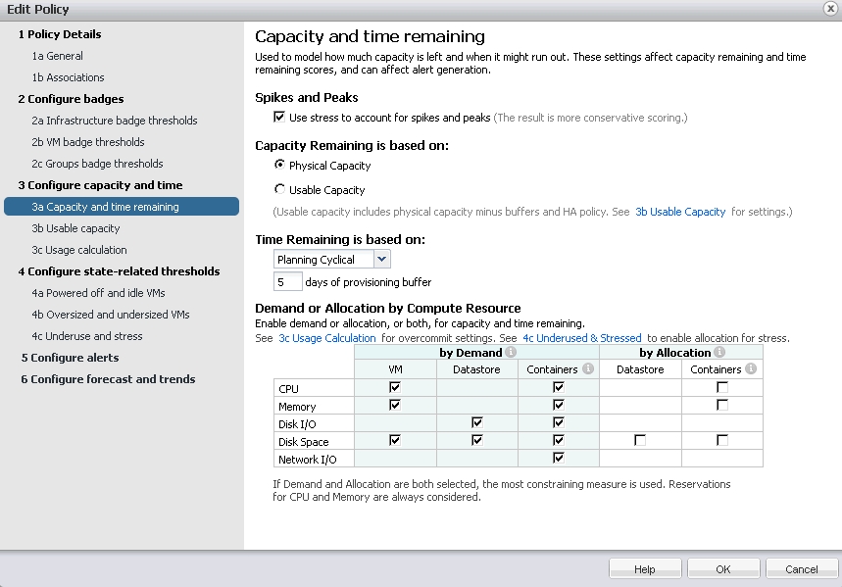Click info icon beside Demand Containers header

[x=588, y=368]
